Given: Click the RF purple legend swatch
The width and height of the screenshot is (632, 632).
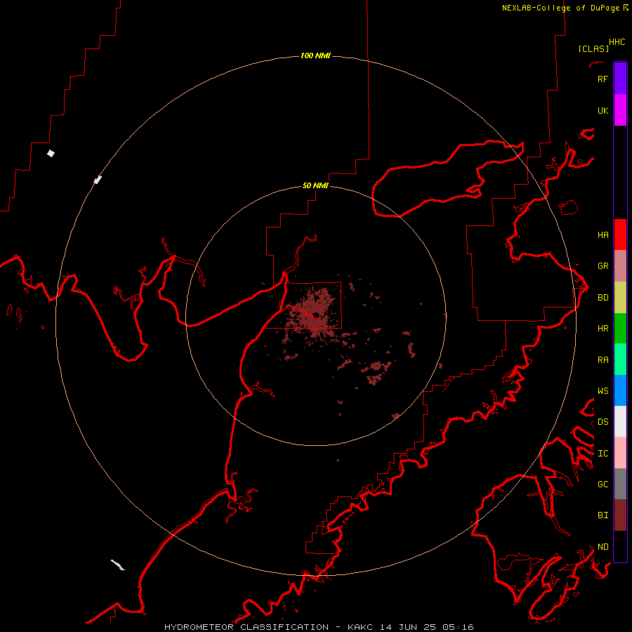Looking at the screenshot, I should coord(620,79).
